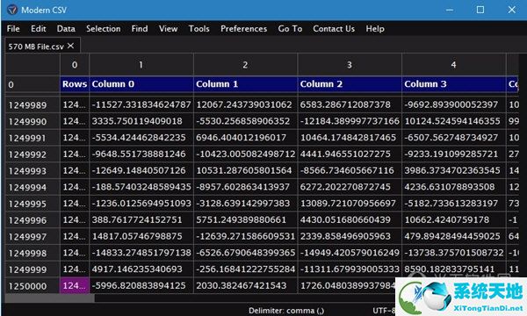Click cell -8566.734605667116

(x=350, y=170)
